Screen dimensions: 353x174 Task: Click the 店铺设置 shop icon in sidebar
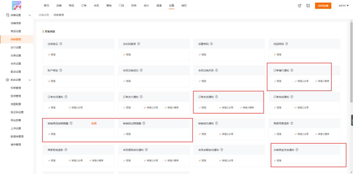click(8, 15)
